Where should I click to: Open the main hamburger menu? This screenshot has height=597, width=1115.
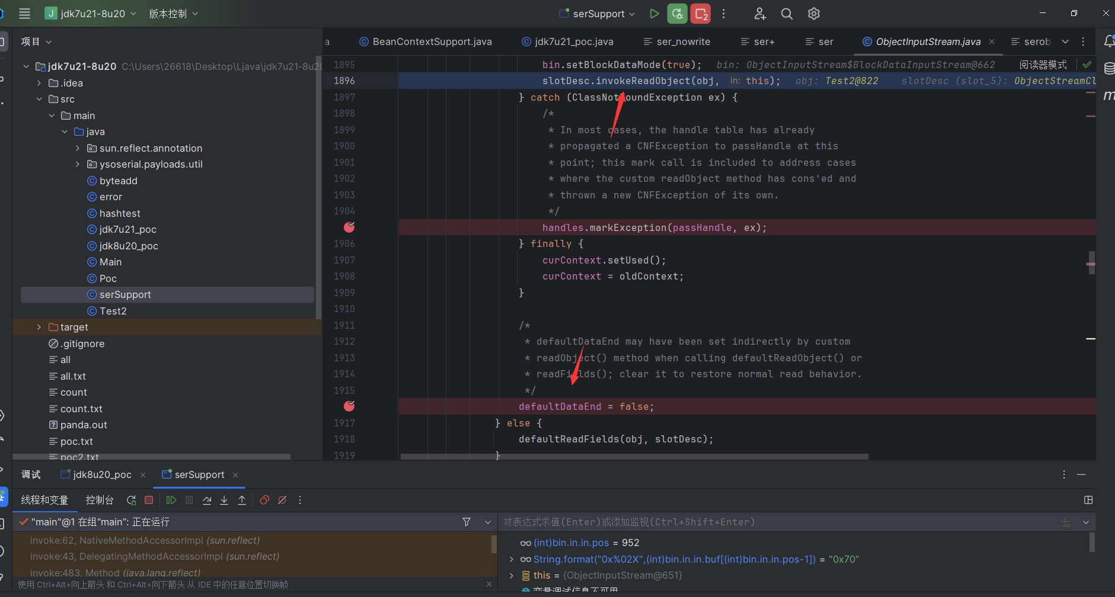[24, 13]
